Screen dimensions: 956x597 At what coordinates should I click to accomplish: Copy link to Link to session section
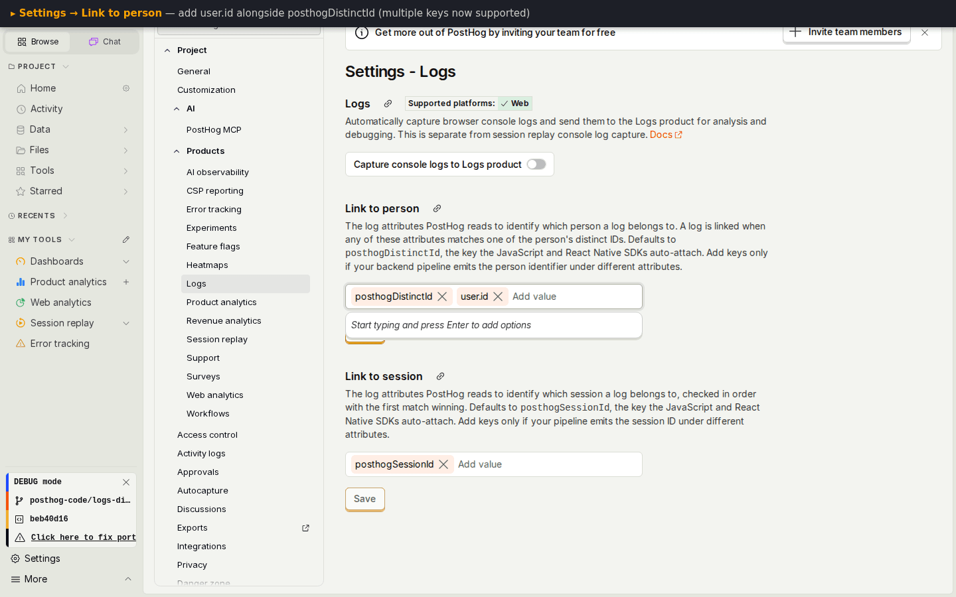440,376
